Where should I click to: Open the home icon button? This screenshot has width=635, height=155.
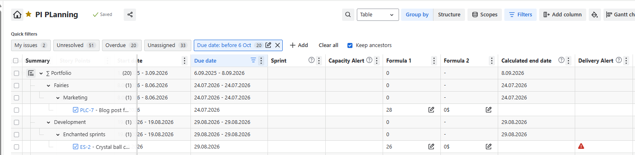tap(17, 15)
